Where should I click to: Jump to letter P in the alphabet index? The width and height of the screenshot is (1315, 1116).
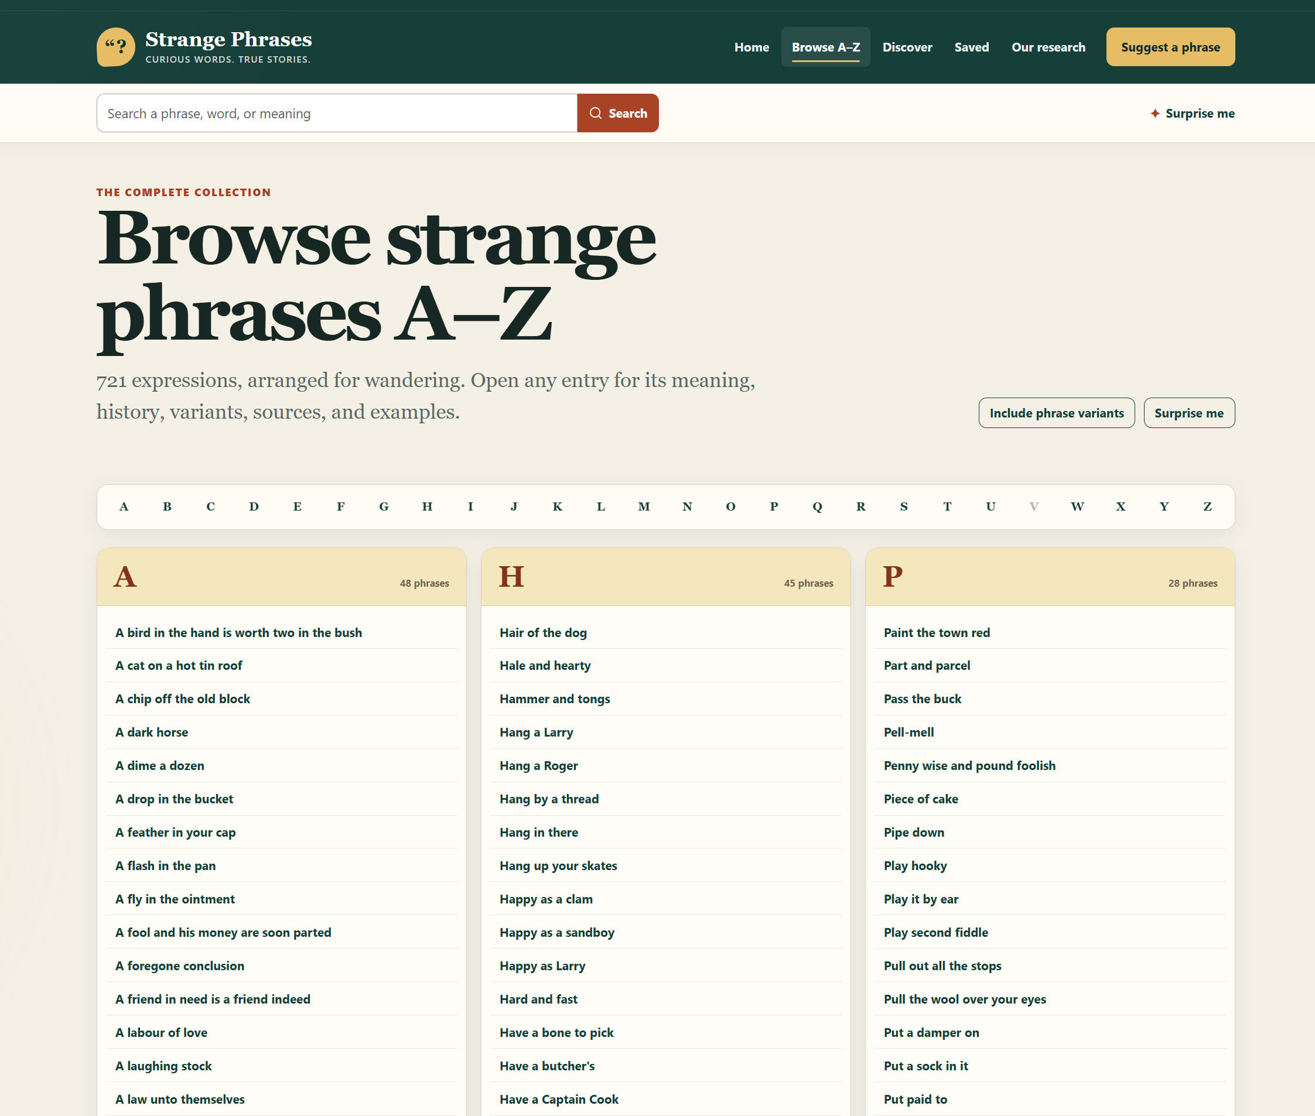point(774,506)
